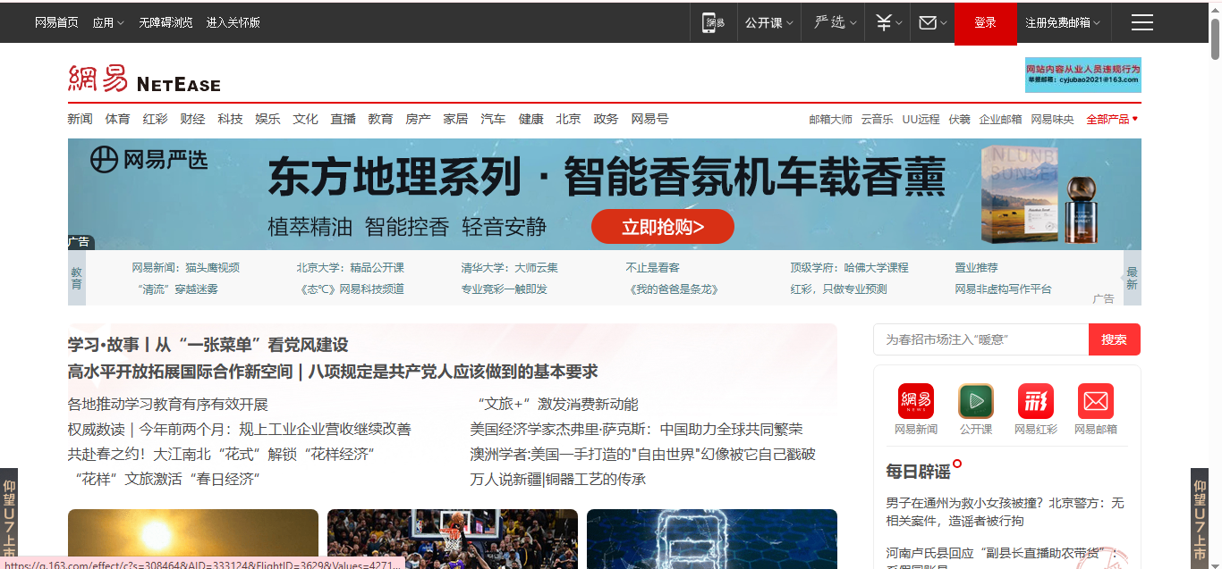Select 财经 in the navigation bar
Viewport: 1222px width, 569px height.
(192, 119)
